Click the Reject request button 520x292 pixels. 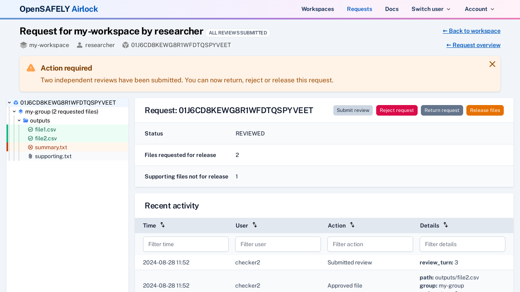(x=396, y=110)
